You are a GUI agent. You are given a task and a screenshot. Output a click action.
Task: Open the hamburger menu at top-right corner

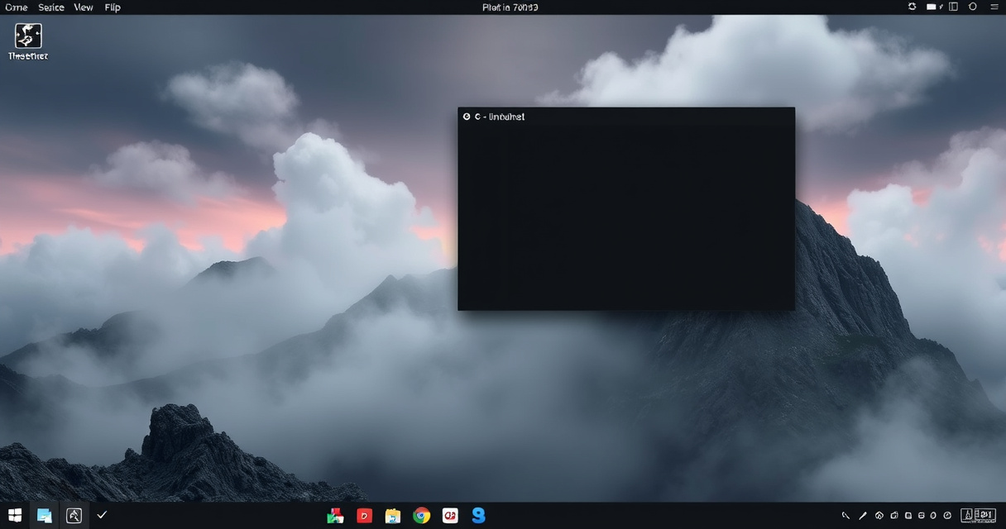point(994,7)
